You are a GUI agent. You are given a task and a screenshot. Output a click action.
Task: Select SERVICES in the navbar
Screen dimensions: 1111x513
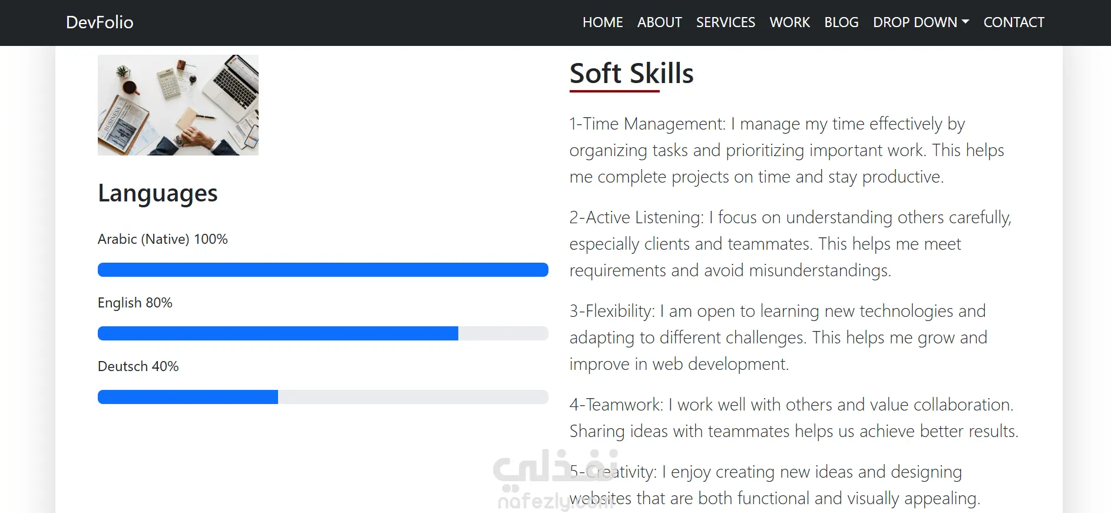pyautogui.click(x=725, y=22)
